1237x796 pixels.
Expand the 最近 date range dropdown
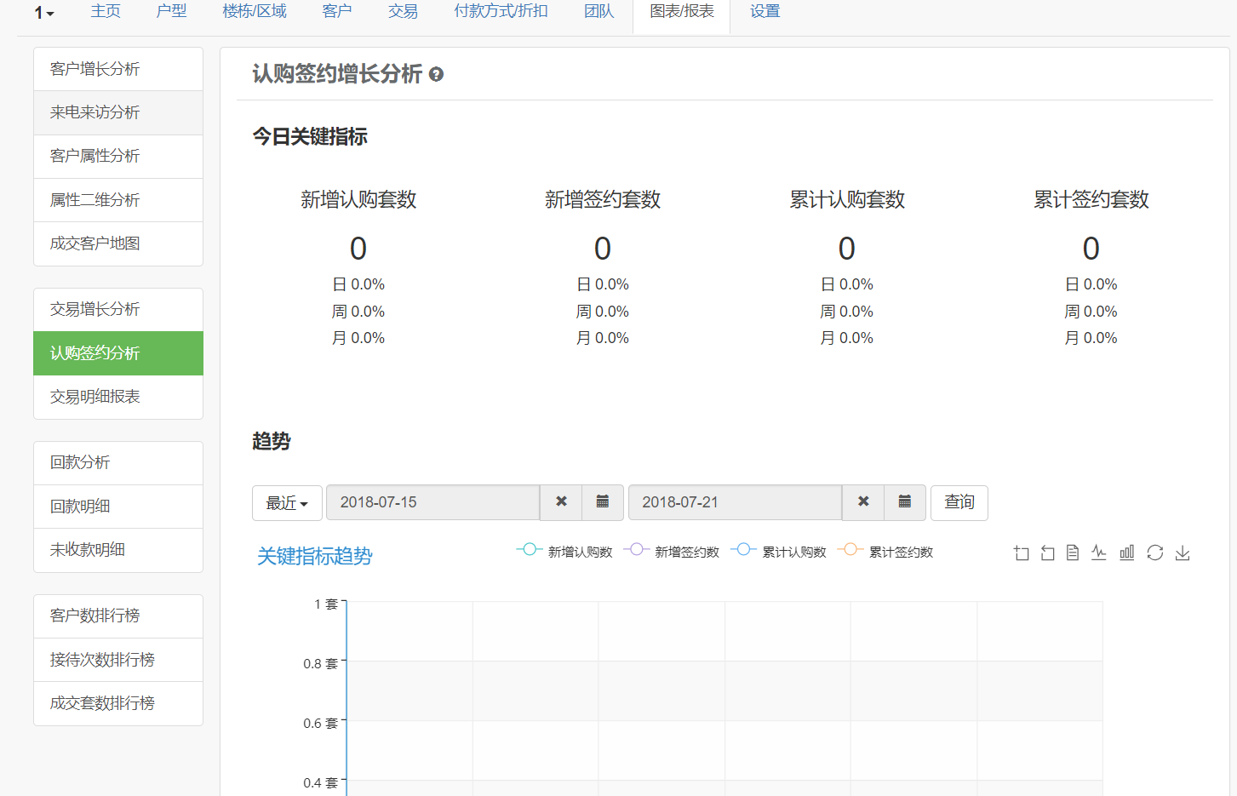287,503
